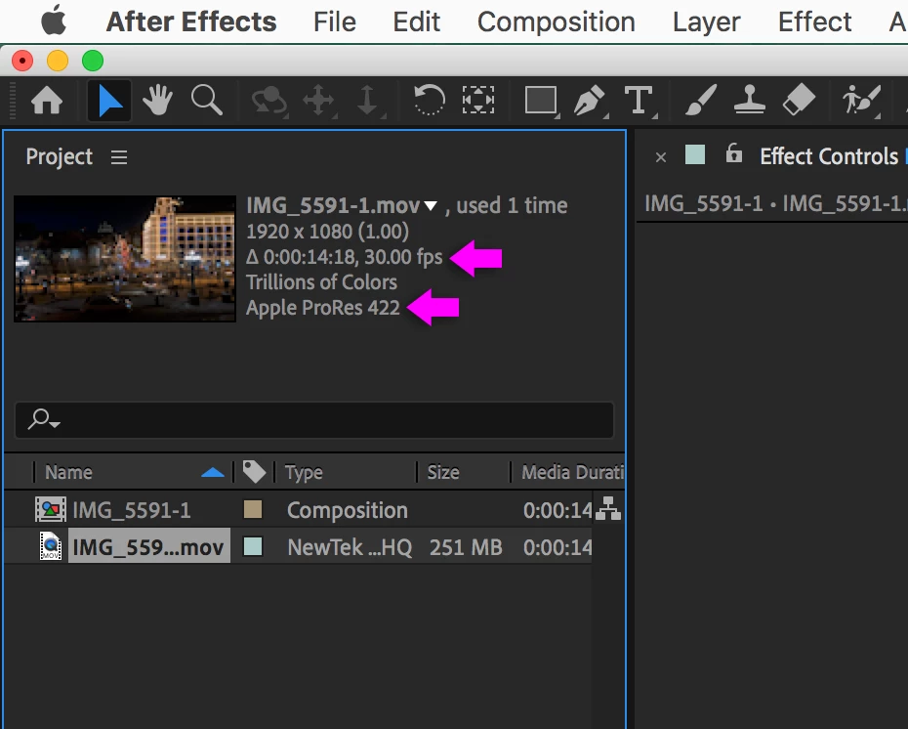The width and height of the screenshot is (908, 729).
Task: Expand the IMG_5591-1.mov usage dropdown arrow
Action: [x=431, y=206]
